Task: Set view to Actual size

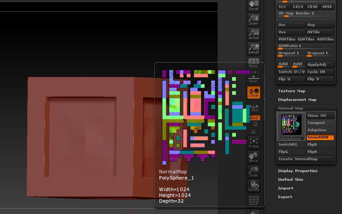Action: click(x=254, y=34)
